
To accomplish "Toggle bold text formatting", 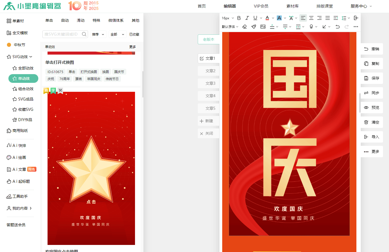I will pos(239,18).
